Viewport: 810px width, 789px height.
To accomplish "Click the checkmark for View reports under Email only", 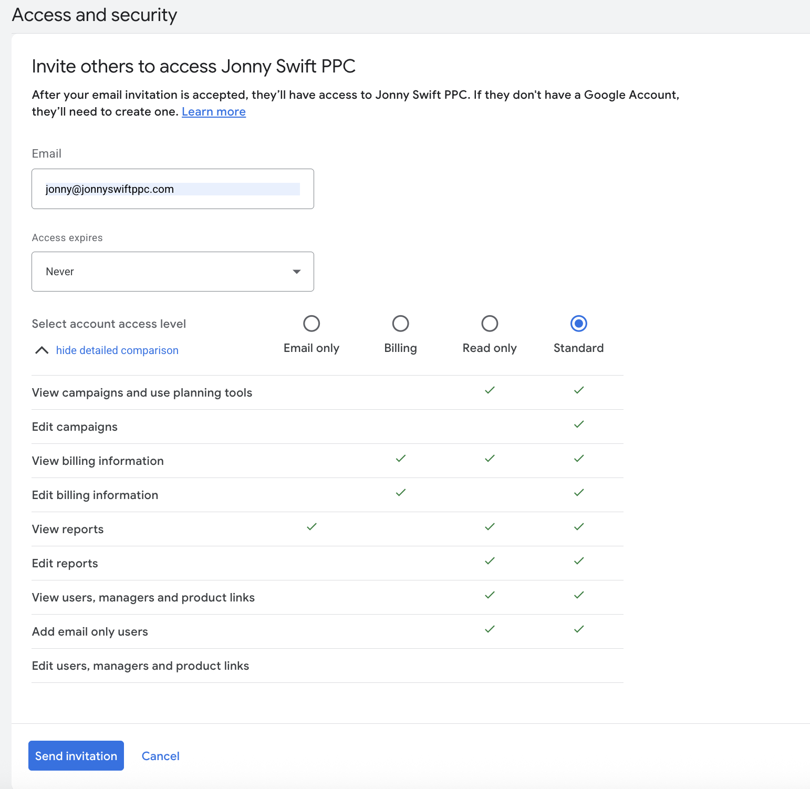I will coord(311,527).
